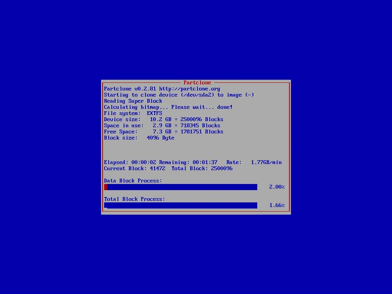Image resolution: width=392 pixels, height=294 pixels.
Task: Click the 'Data Block Process:' label
Action: 133,181
